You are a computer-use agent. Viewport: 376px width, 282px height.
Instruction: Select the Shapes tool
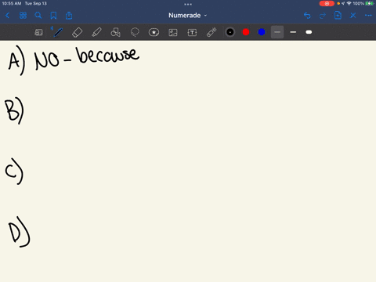pos(115,32)
